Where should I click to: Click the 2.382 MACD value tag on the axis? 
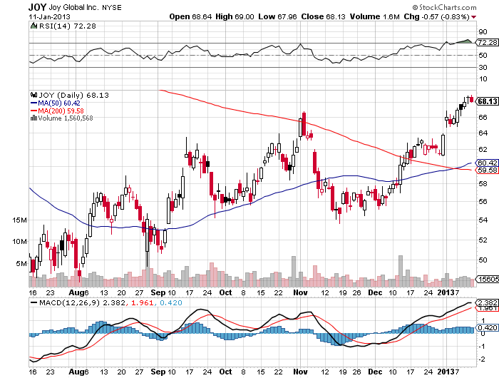(x=487, y=302)
